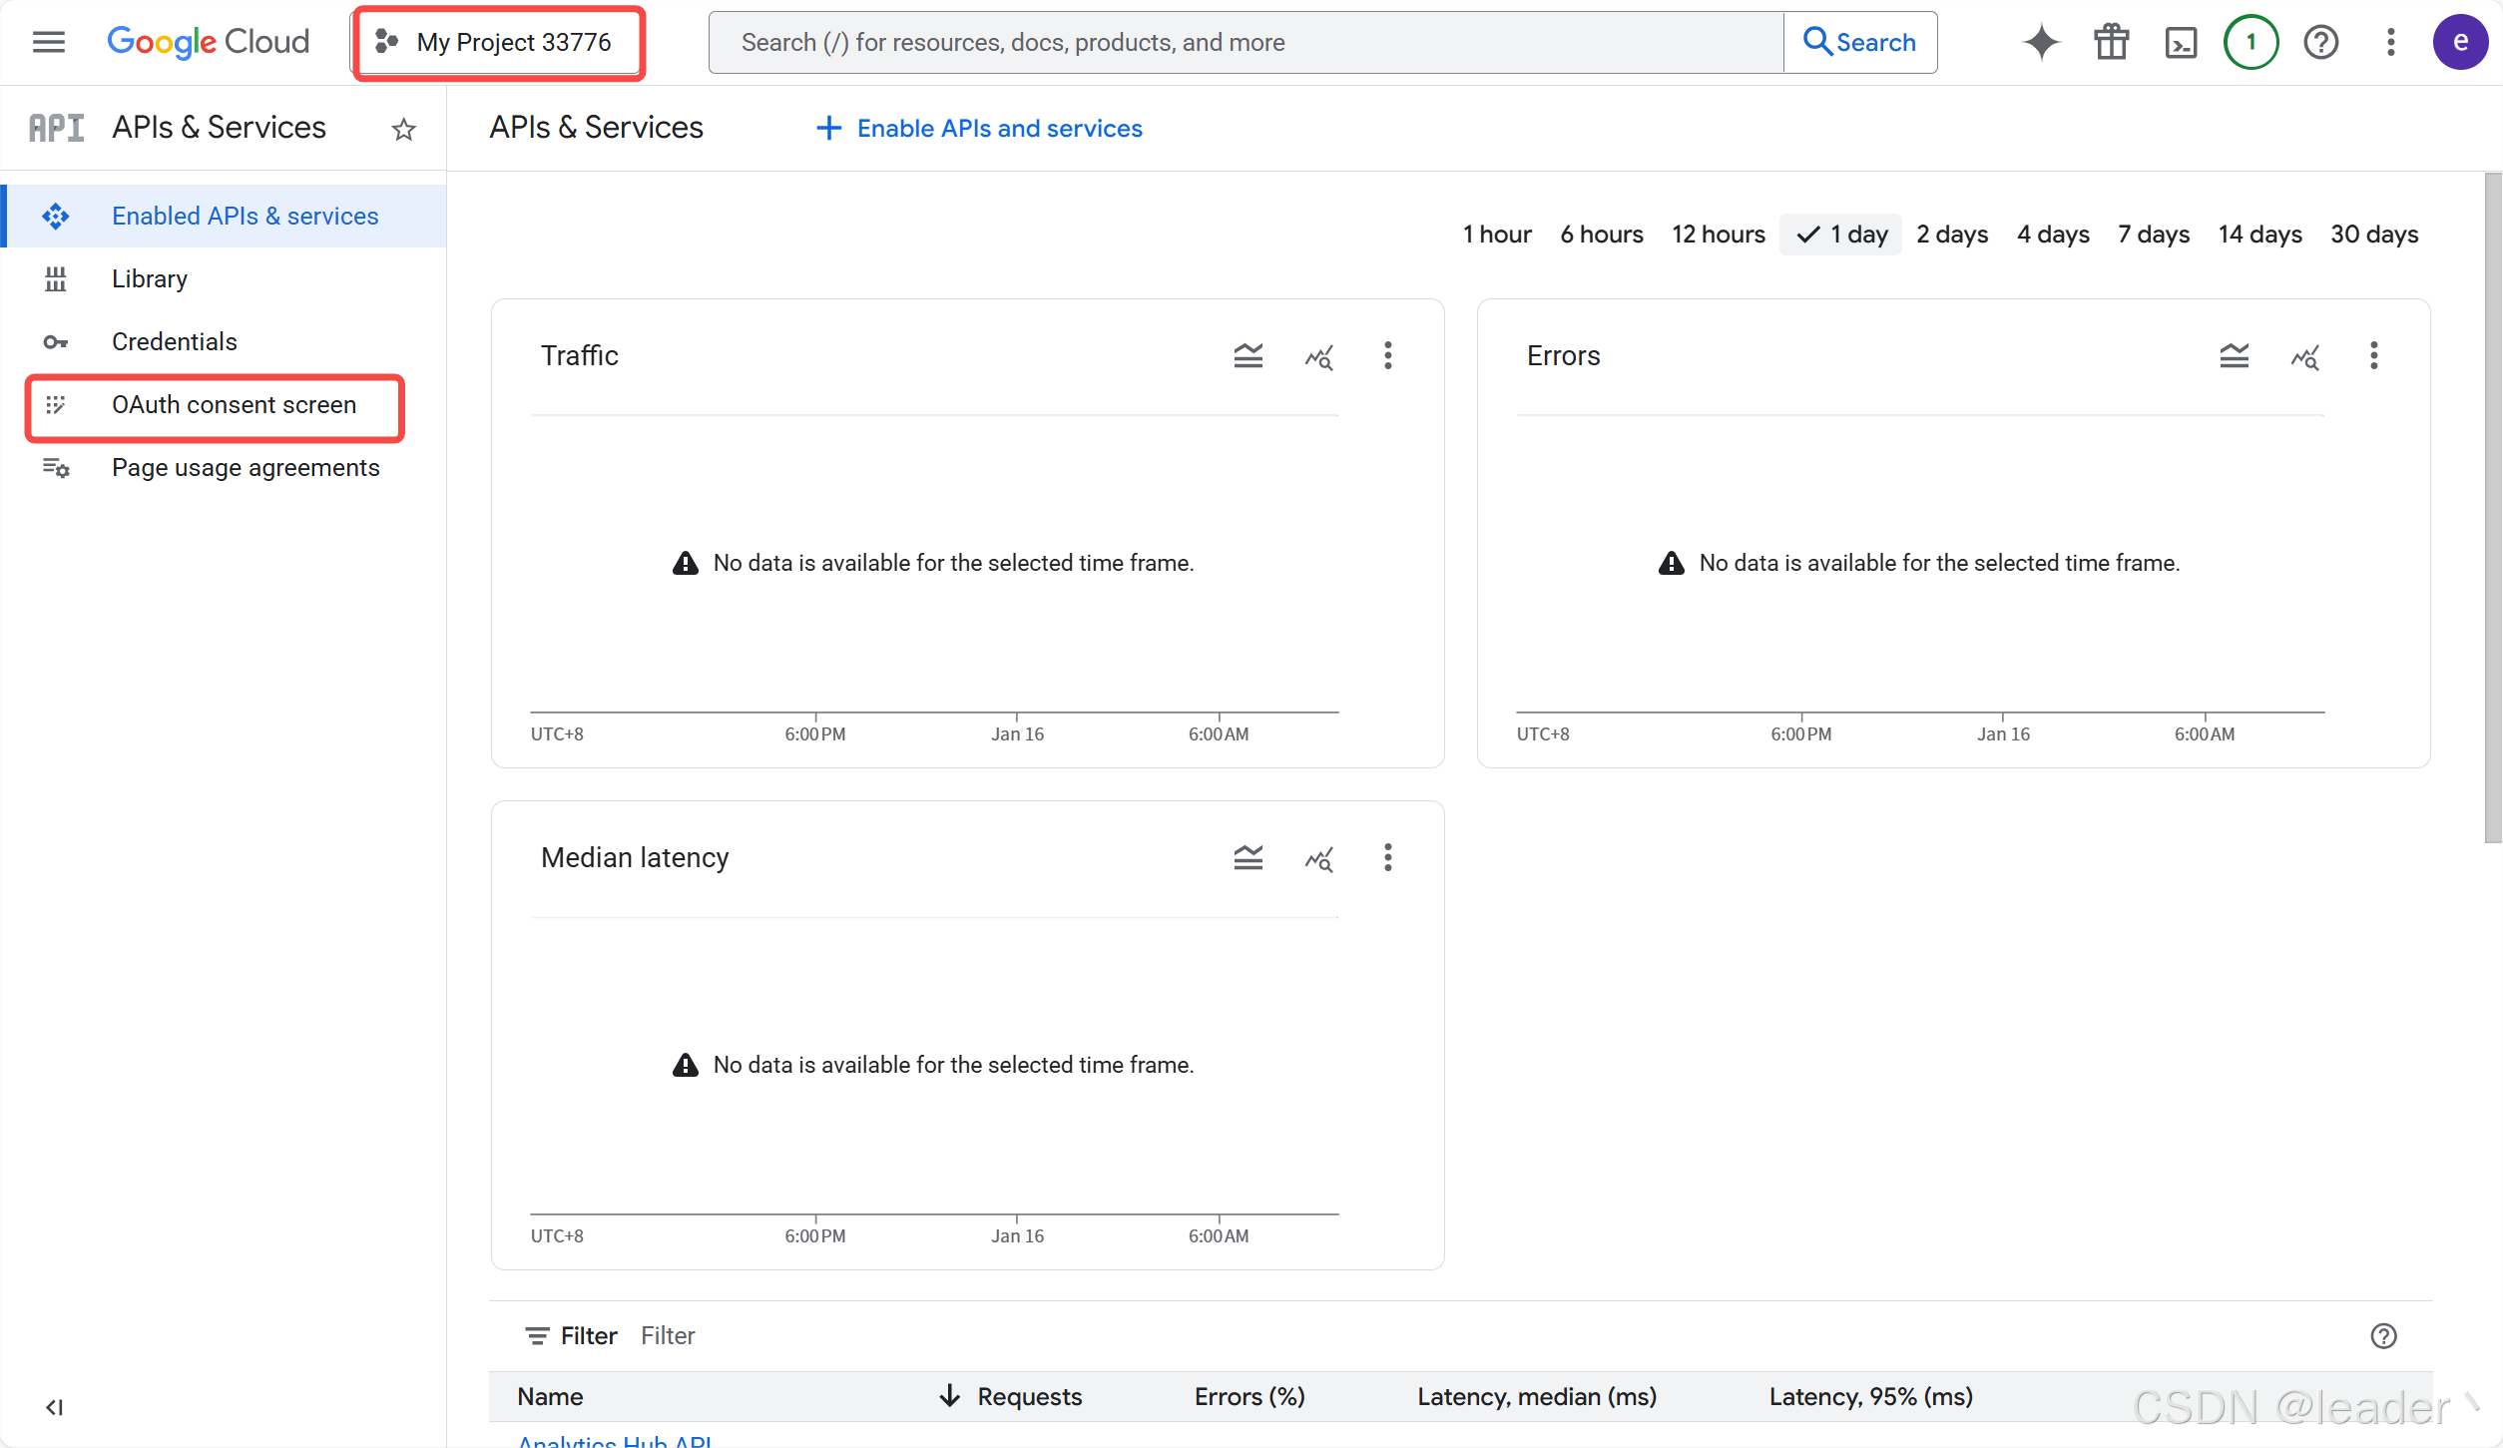Screen dimensions: 2503x1448
Task: Click the Search button
Action: [1859, 42]
